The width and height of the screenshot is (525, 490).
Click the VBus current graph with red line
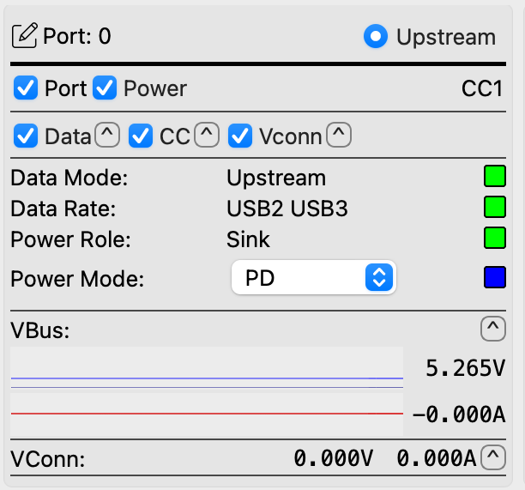point(206,413)
